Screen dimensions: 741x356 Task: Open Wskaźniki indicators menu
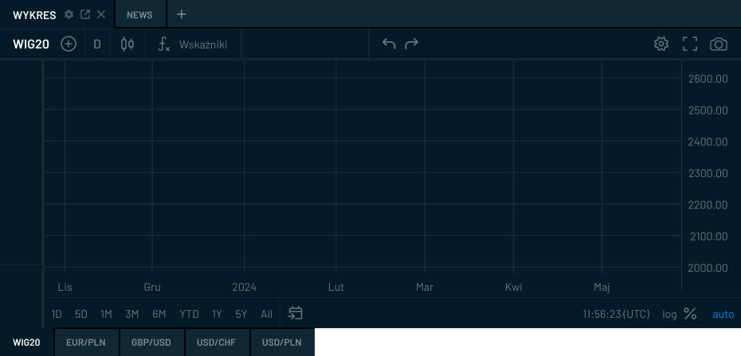[x=193, y=44]
